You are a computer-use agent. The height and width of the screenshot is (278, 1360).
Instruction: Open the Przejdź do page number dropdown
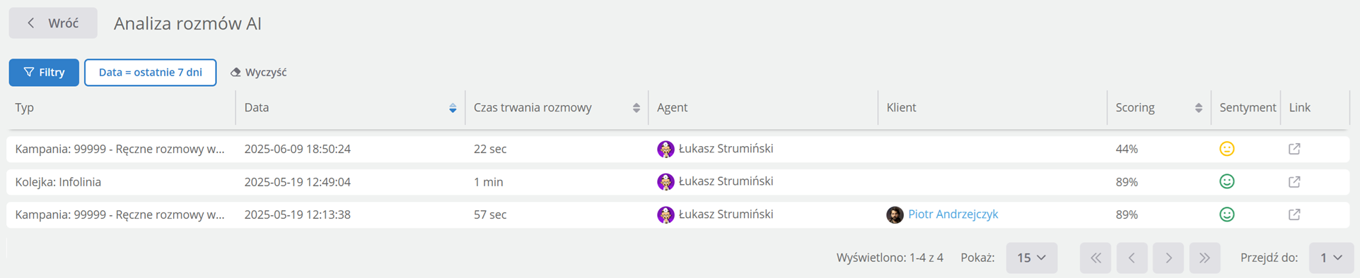1332,258
